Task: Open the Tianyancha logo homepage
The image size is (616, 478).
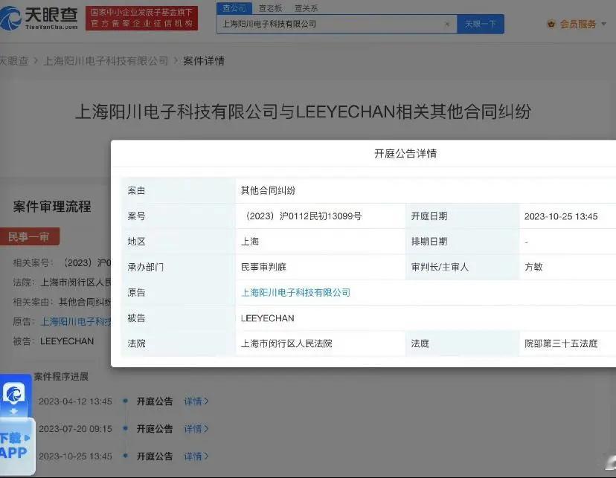Action: [39, 18]
